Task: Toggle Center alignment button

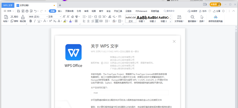Action: coord(88,21)
